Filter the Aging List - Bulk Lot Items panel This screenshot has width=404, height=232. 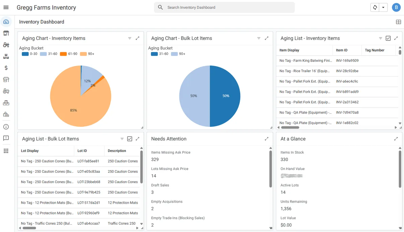tap(122, 139)
